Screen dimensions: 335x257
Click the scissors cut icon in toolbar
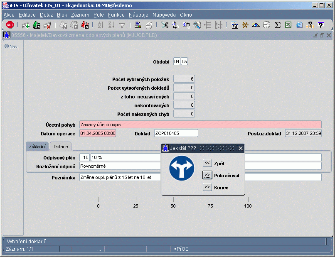(165, 25)
